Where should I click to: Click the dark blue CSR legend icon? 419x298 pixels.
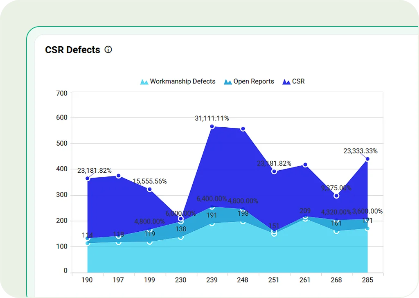pos(286,82)
